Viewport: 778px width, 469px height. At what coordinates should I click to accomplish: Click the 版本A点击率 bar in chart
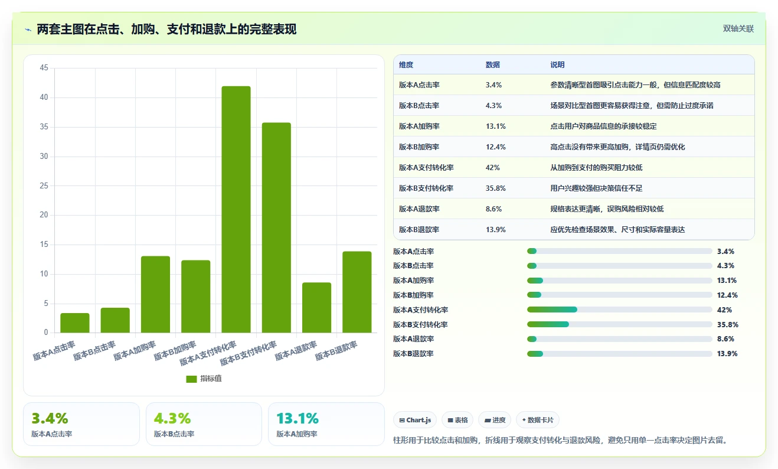75,323
